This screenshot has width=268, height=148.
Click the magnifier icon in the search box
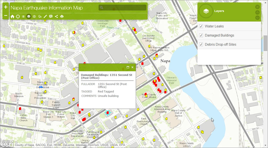pos(101,7)
